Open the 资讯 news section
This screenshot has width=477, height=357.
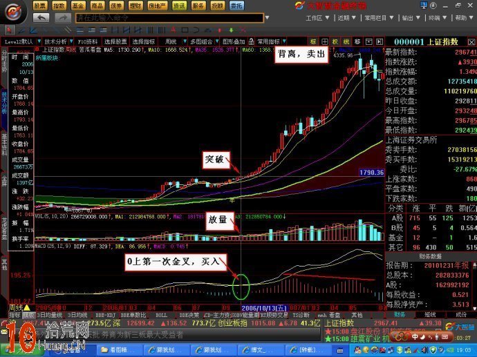point(179,6)
